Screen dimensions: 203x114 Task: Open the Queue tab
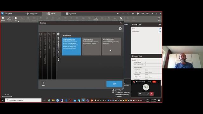(71, 14)
